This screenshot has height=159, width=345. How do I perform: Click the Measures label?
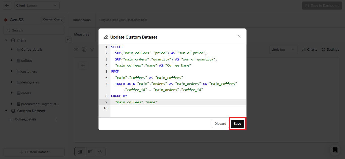(82, 34)
